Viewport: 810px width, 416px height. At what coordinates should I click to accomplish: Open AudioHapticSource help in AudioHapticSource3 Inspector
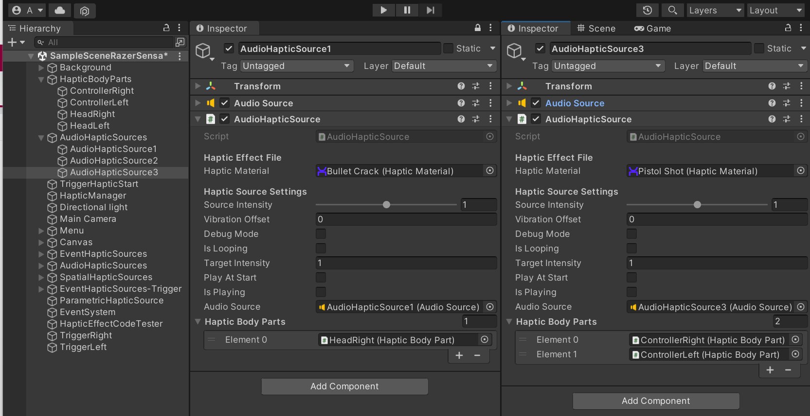coord(772,119)
